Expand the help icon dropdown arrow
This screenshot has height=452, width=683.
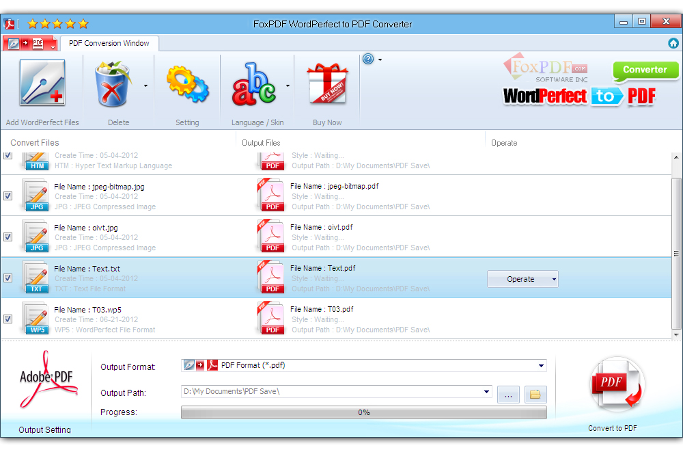[x=380, y=59]
